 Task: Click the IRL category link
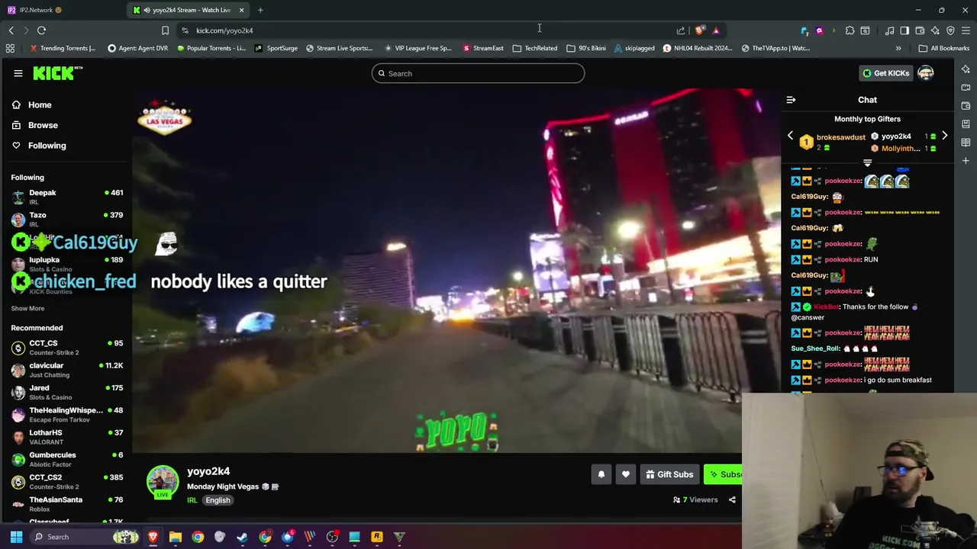click(x=192, y=500)
